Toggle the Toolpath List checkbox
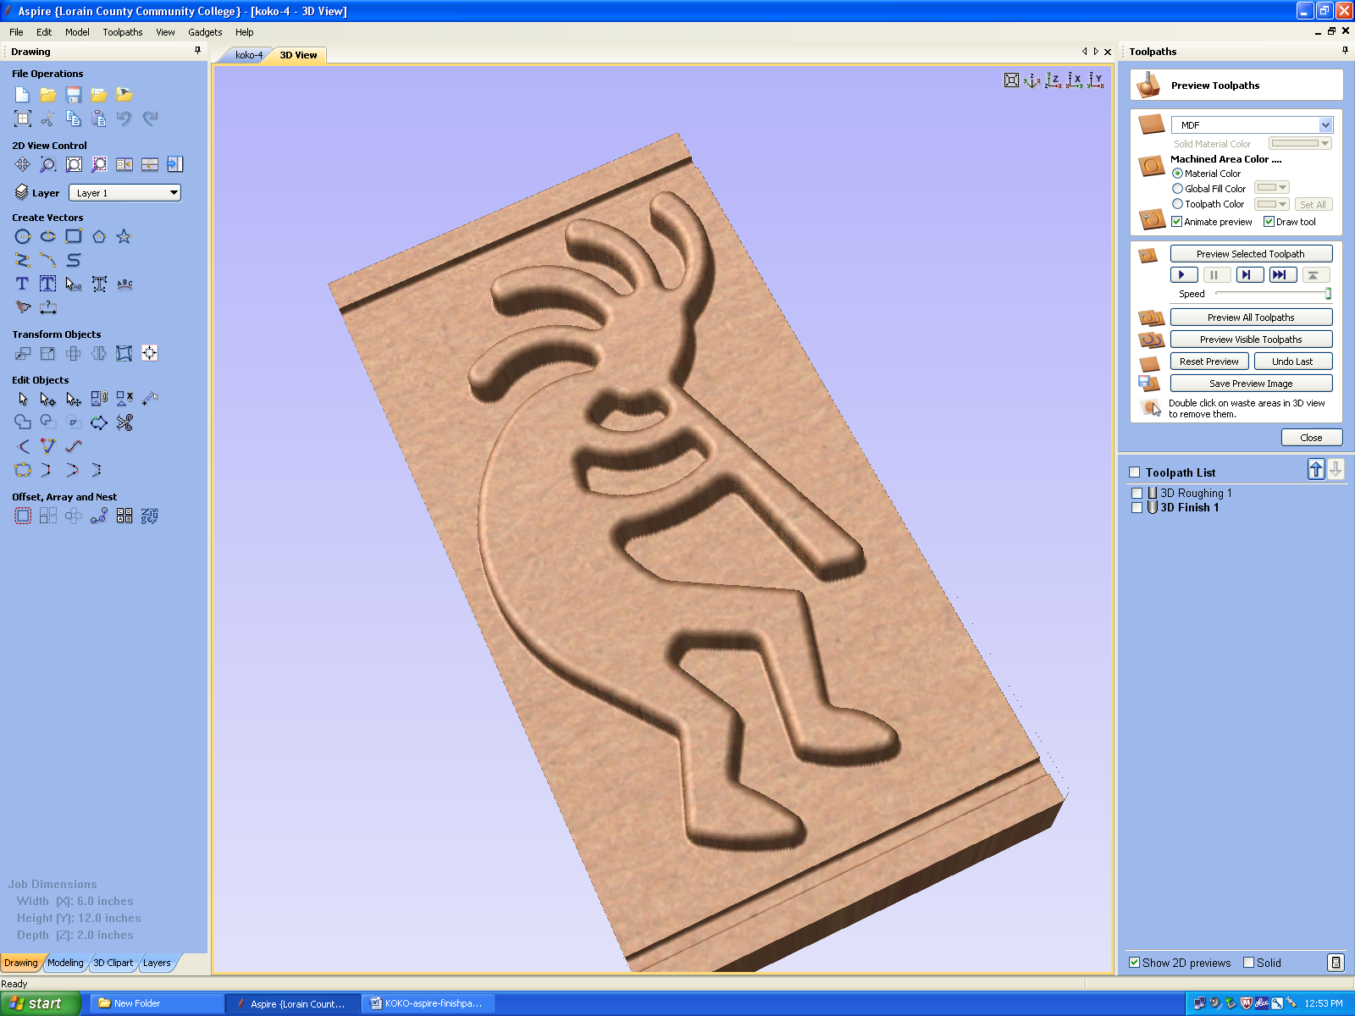Viewport: 1355px width, 1016px height. pos(1135,472)
